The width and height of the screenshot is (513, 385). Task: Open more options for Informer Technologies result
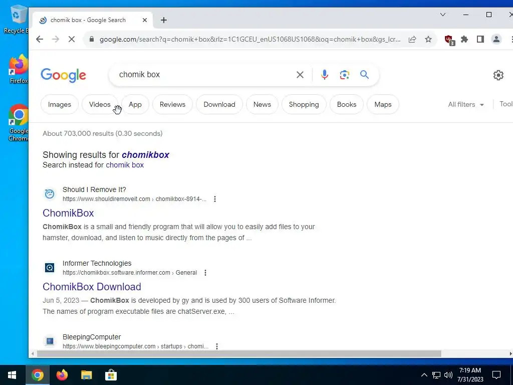(x=205, y=273)
